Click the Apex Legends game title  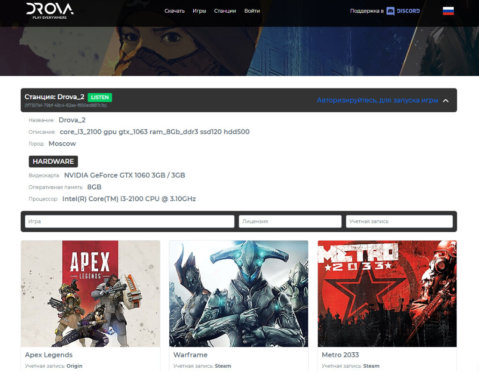click(49, 355)
